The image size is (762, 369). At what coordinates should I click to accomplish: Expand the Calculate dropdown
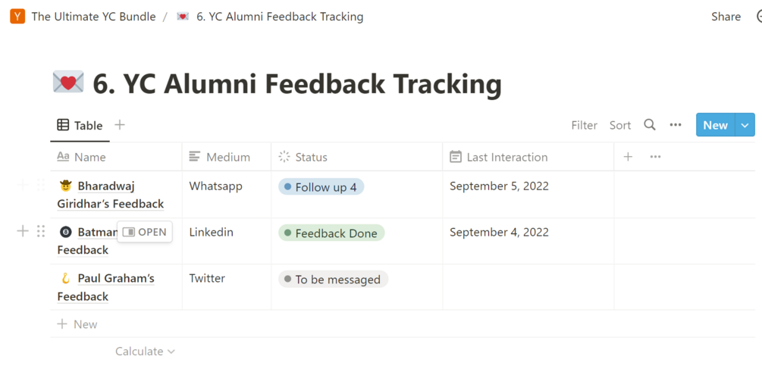click(145, 352)
